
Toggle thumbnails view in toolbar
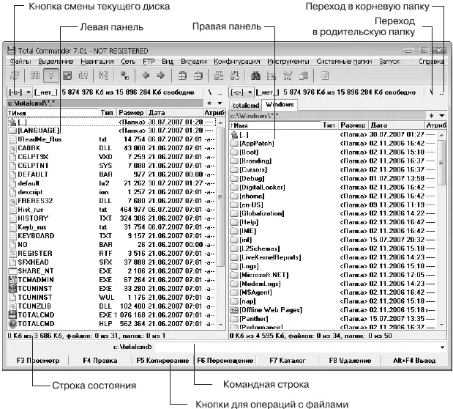[67, 75]
